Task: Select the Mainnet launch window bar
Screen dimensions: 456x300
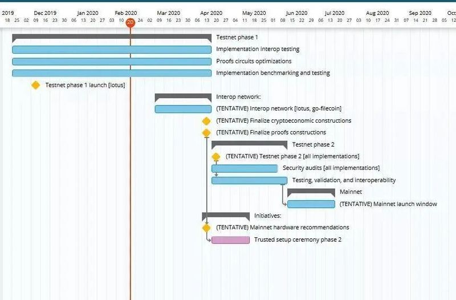Action: (311, 204)
